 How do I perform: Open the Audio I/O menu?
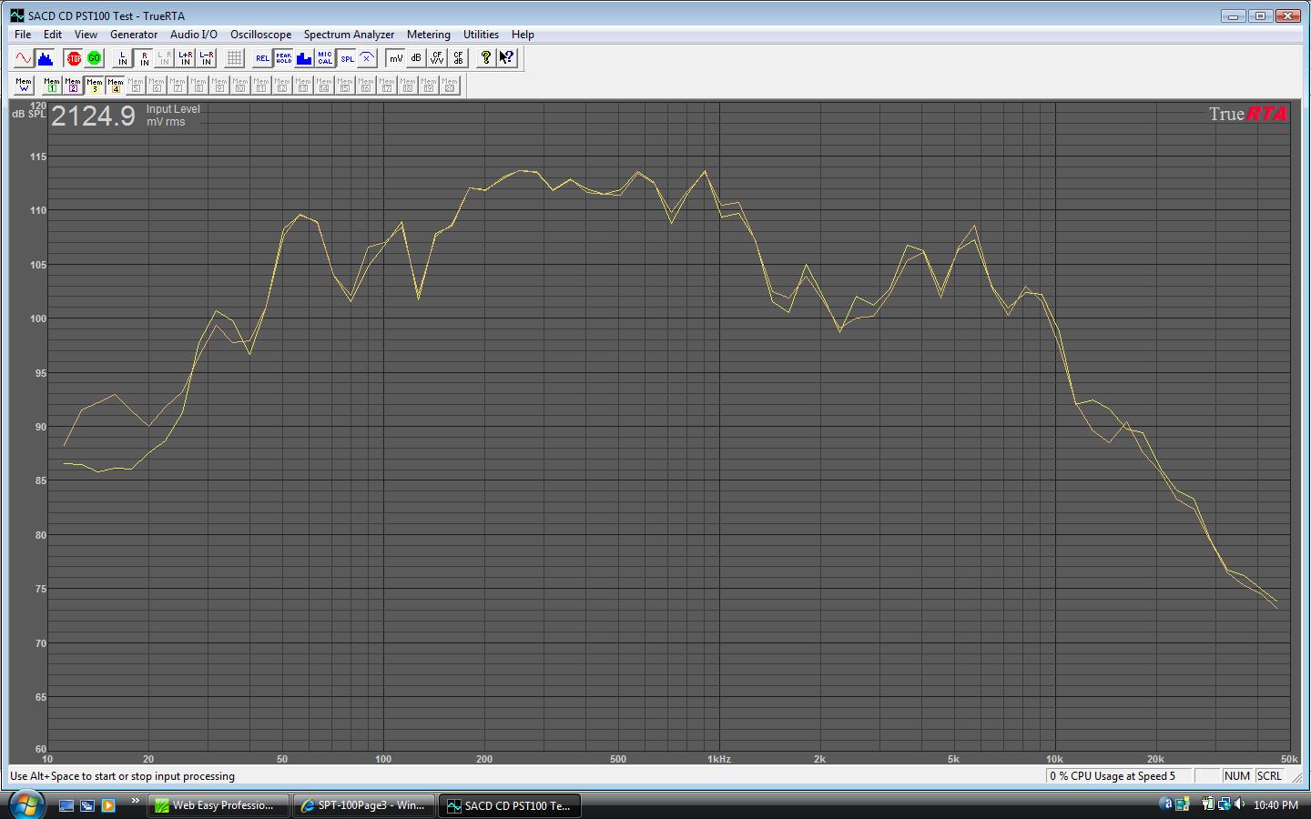[x=194, y=35]
